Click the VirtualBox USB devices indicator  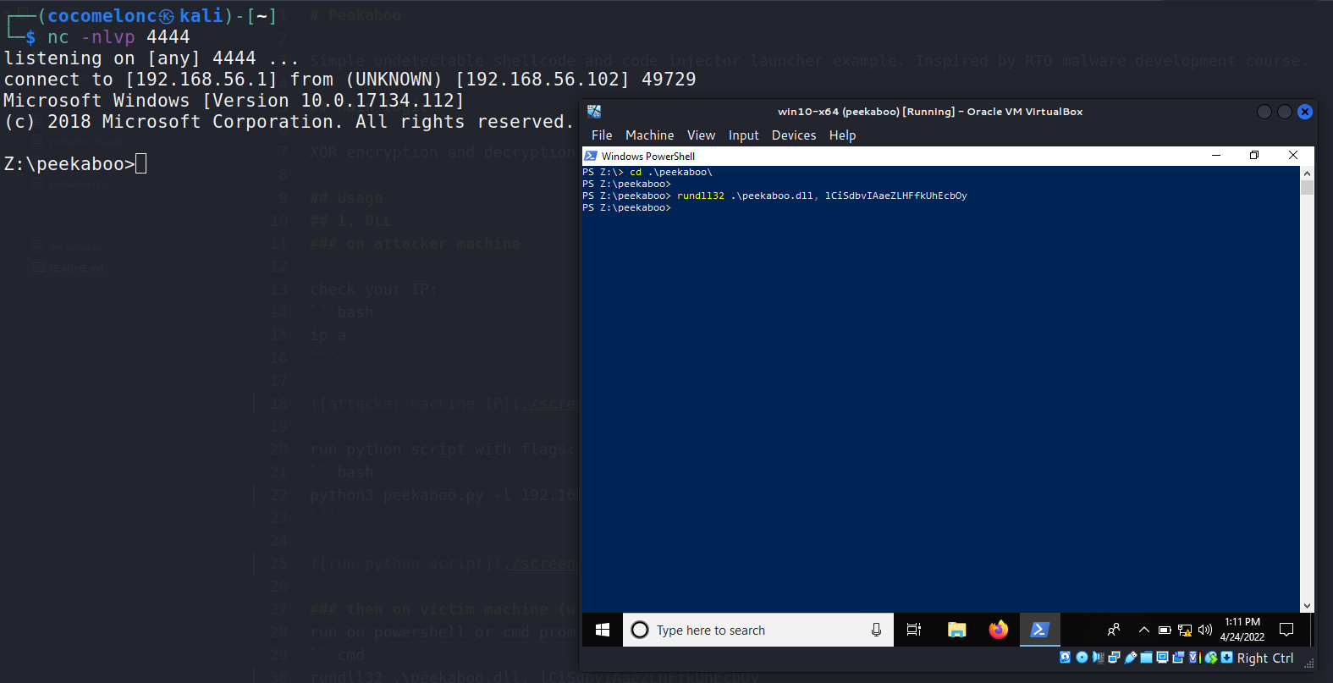click(1130, 658)
